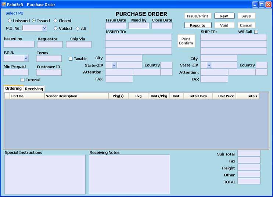Click the Pkg(s) column header

[x=119, y=96]
